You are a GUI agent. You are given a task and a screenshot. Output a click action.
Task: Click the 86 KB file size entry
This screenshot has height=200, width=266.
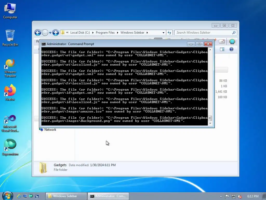coord(223,81)
